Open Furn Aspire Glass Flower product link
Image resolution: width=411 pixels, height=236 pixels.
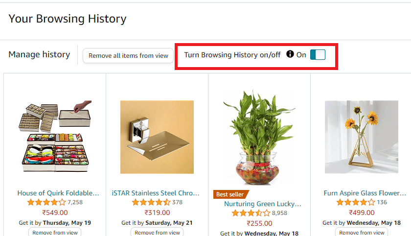click(365, 193)
